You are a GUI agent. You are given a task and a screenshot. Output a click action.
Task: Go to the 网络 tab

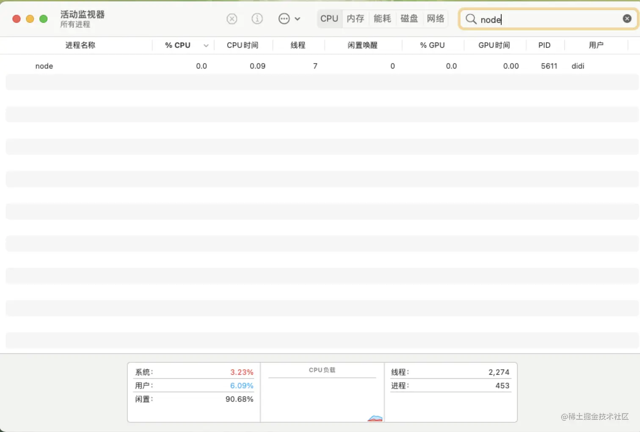[x=436, y=19]
